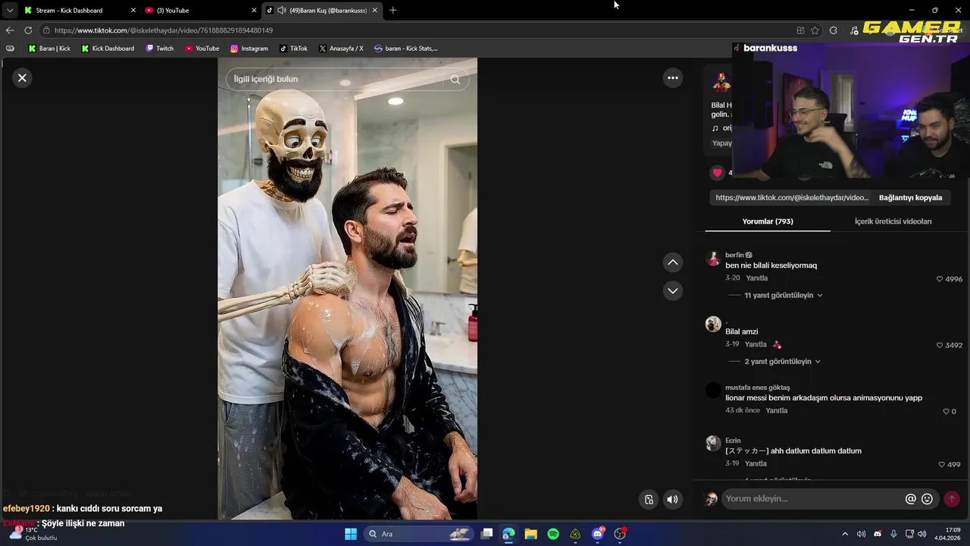Viewport: 970px width, 546px height.
Task: Mute the video using the speaker icon
Action: (x=672, y=499)
